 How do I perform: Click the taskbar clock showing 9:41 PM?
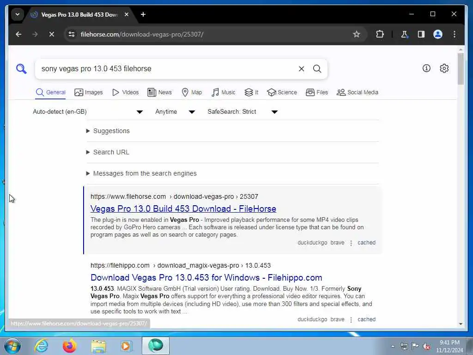point(449,346)
